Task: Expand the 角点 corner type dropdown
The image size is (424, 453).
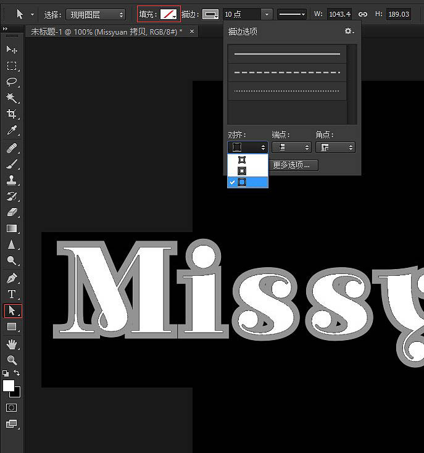Action: 335,148
